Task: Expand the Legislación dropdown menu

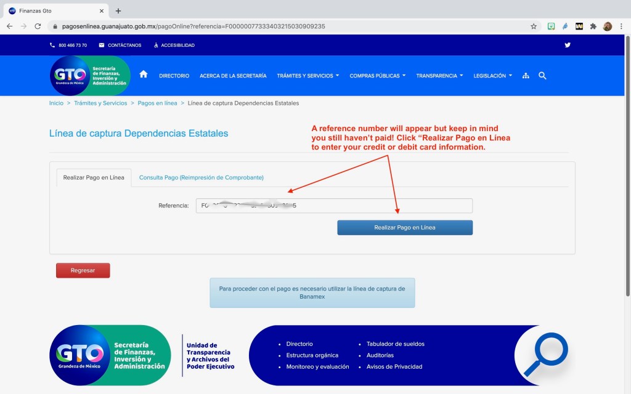Action: coord(492,76)
